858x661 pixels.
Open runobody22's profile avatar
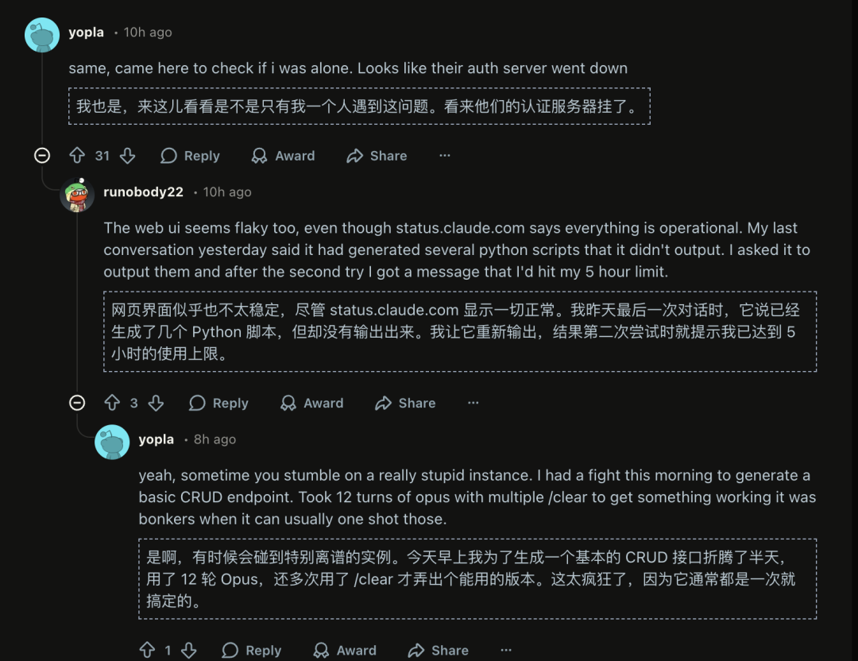(77, 195)
